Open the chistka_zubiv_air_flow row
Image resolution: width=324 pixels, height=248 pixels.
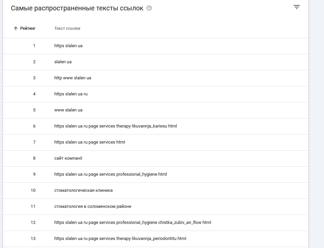tap(133, 223)
